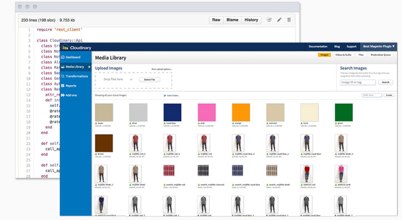The width and height of the screenshot is (402, 220).
Task: Open the Best Magento Plugin dropdown
Action: pyautogui.click(x=379, y=47)
